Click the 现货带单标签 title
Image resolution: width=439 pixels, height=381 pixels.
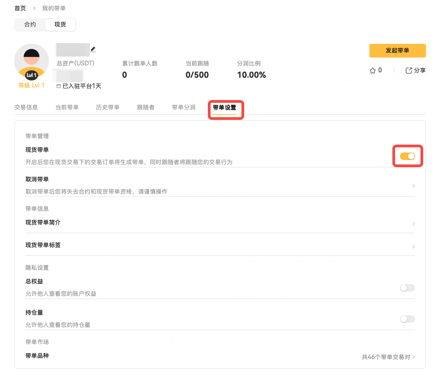coord(43,245)
